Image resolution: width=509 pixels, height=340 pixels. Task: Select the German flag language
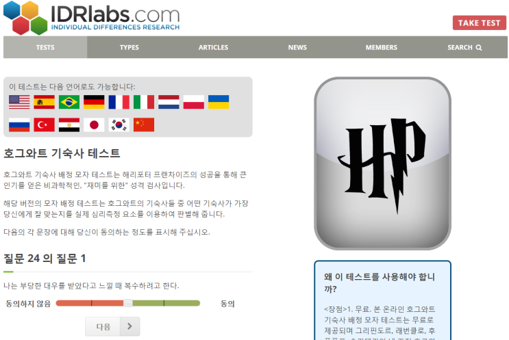[94, 102]
